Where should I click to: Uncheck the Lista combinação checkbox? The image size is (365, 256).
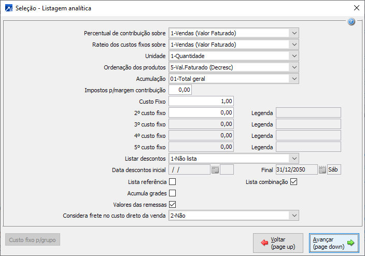[x=294, y=181]
